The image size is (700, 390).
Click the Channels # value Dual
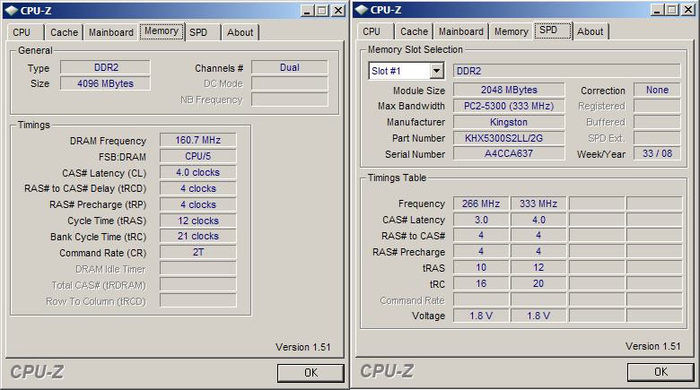pos(289,67)
